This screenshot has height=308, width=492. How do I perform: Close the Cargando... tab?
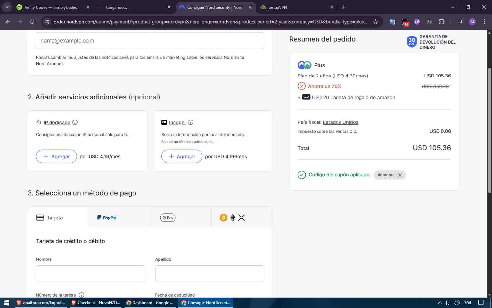click(169, 7)
